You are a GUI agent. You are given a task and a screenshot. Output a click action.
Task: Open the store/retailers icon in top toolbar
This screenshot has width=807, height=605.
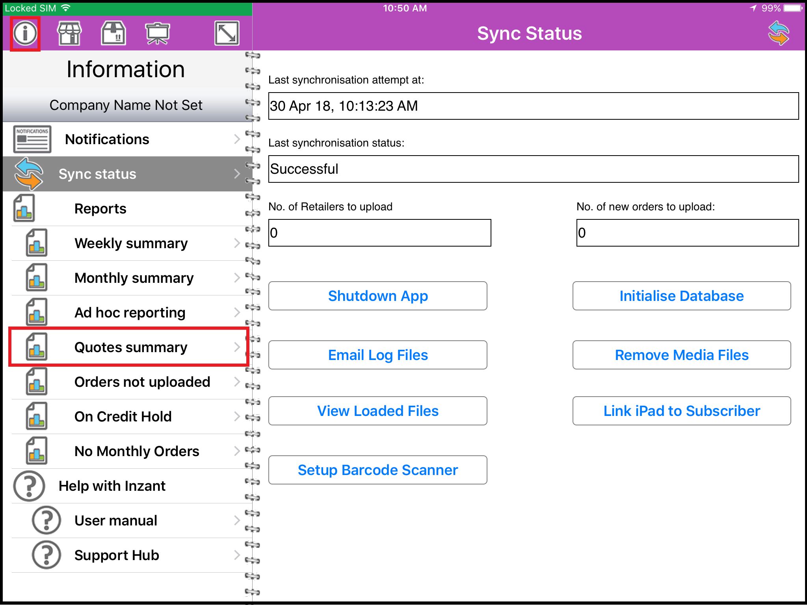[x=69, y=33]
